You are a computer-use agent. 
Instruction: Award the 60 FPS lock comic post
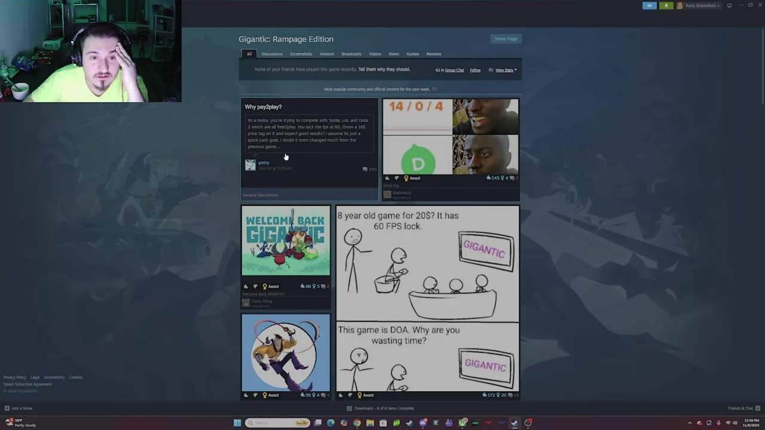(365, 395)
